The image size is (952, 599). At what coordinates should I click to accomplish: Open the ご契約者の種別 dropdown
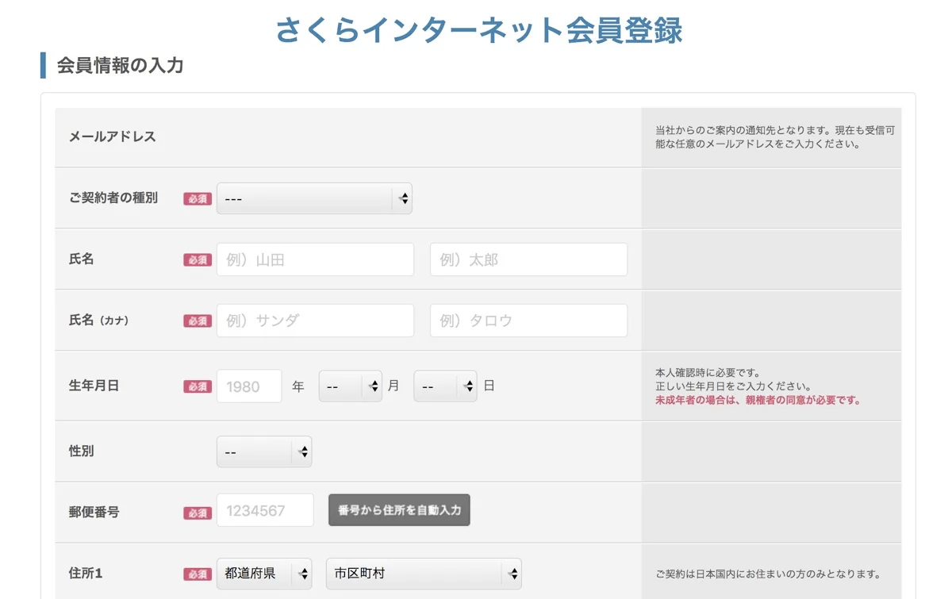click(314, 198)
